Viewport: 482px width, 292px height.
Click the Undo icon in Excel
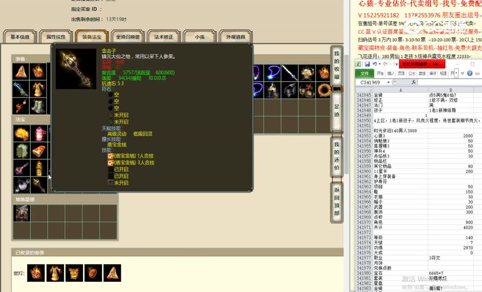[375, 64]
